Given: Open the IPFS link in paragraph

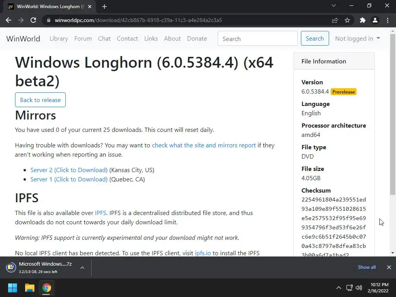Looking at the screenshot, I should 100,213.
